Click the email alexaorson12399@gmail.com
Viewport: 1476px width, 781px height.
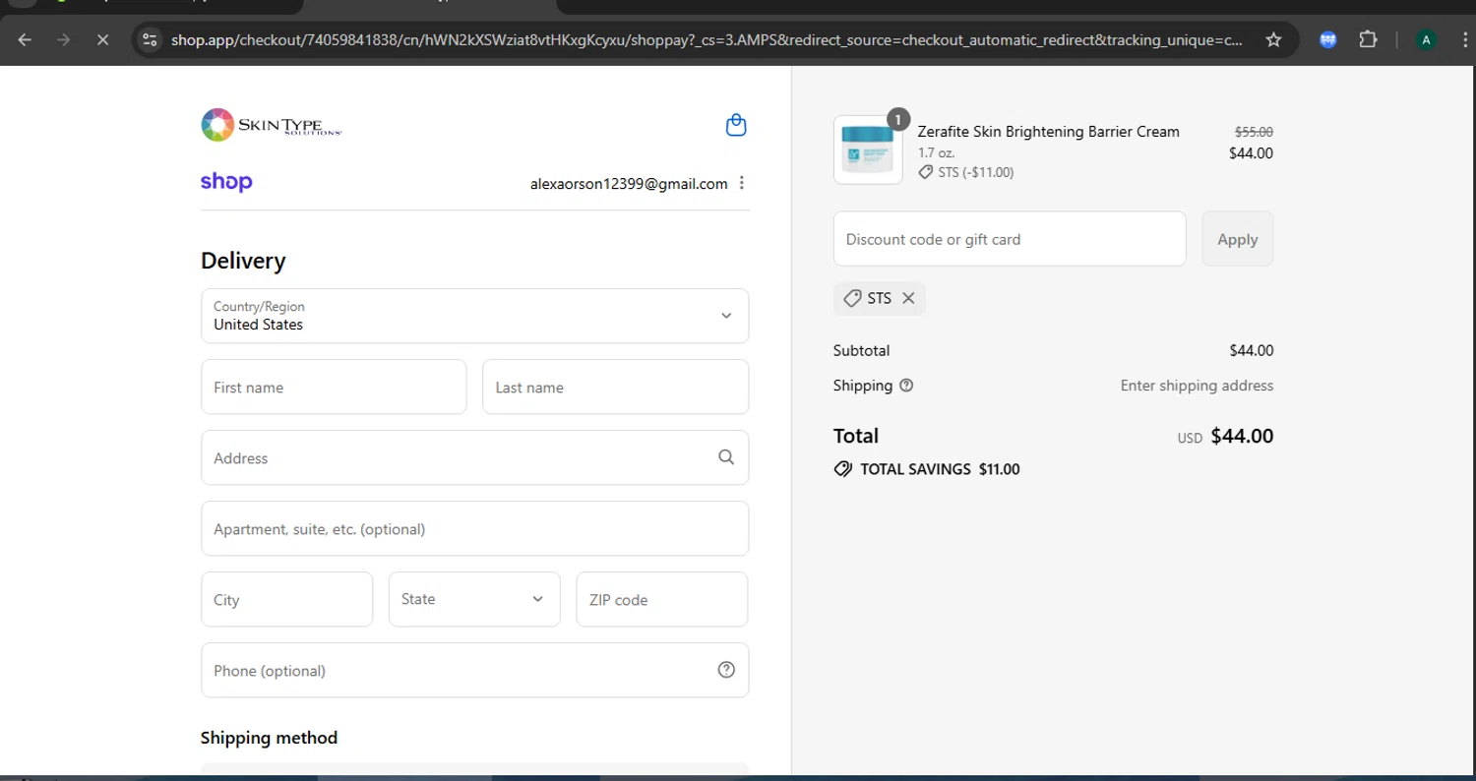(x=629, y=183)
